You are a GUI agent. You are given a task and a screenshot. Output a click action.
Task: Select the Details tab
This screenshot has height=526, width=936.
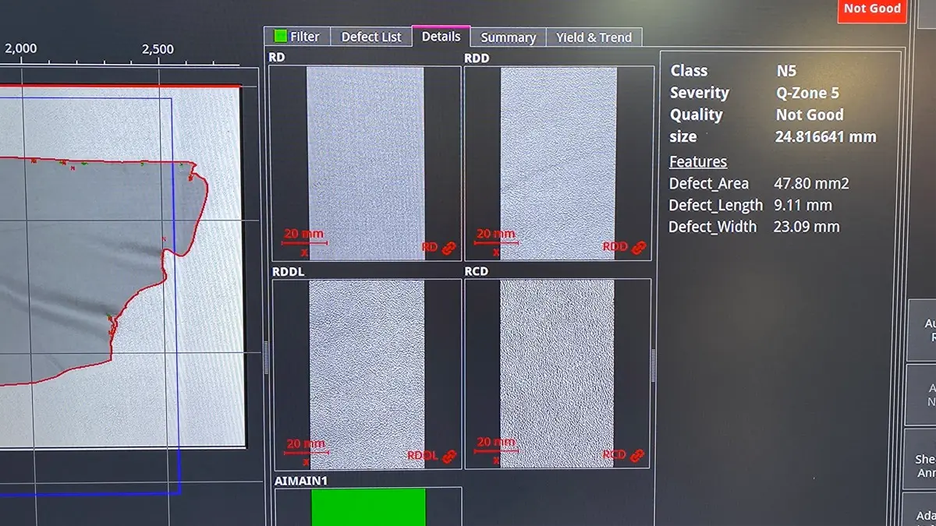pos(441,36)
